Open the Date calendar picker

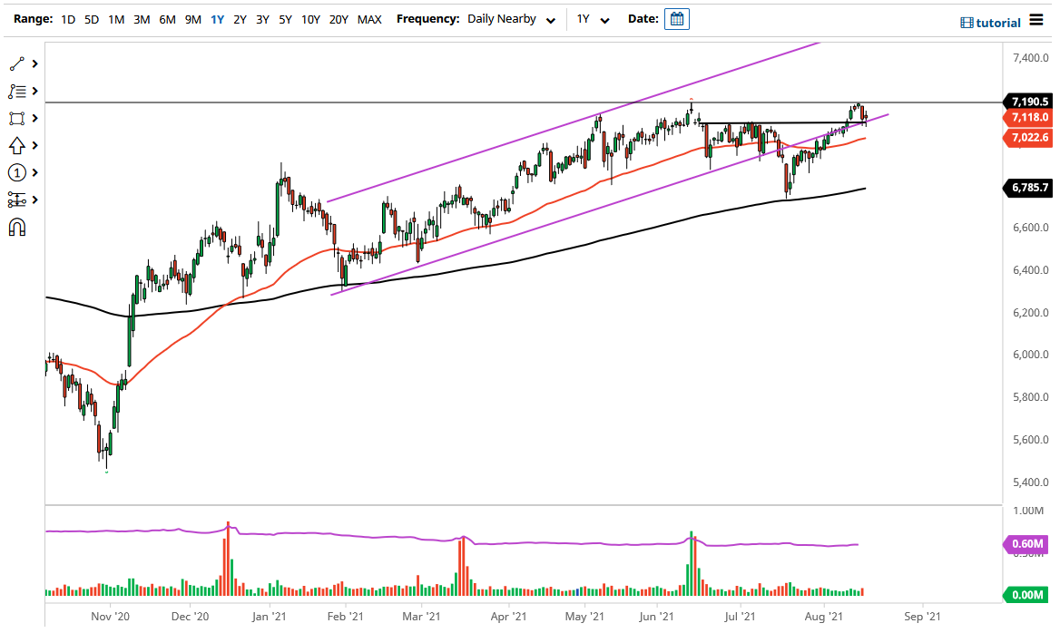pyautogui.click(x=676, y=18)
